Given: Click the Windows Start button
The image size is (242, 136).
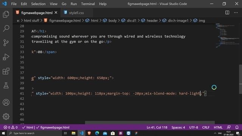Looking at the screenshot, I should [x=3, y=133].
